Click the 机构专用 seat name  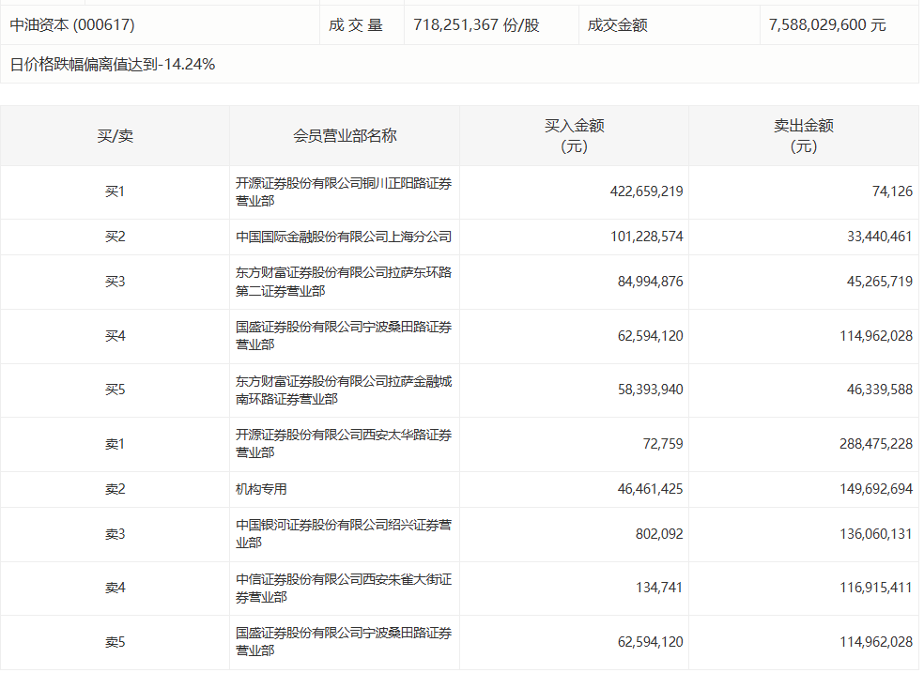pyautogui.click(x=261, y=489)
